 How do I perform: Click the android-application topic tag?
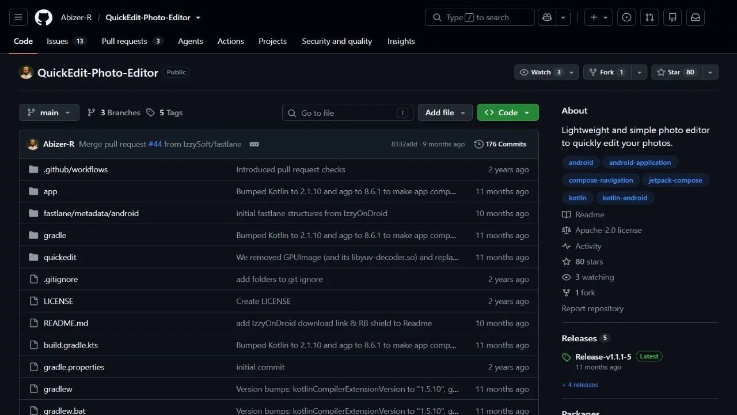pos(640,163)
